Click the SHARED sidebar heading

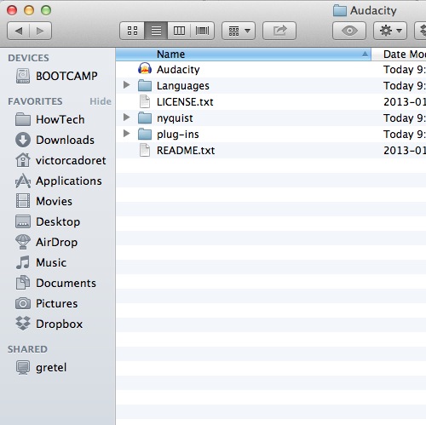(27, 349)
